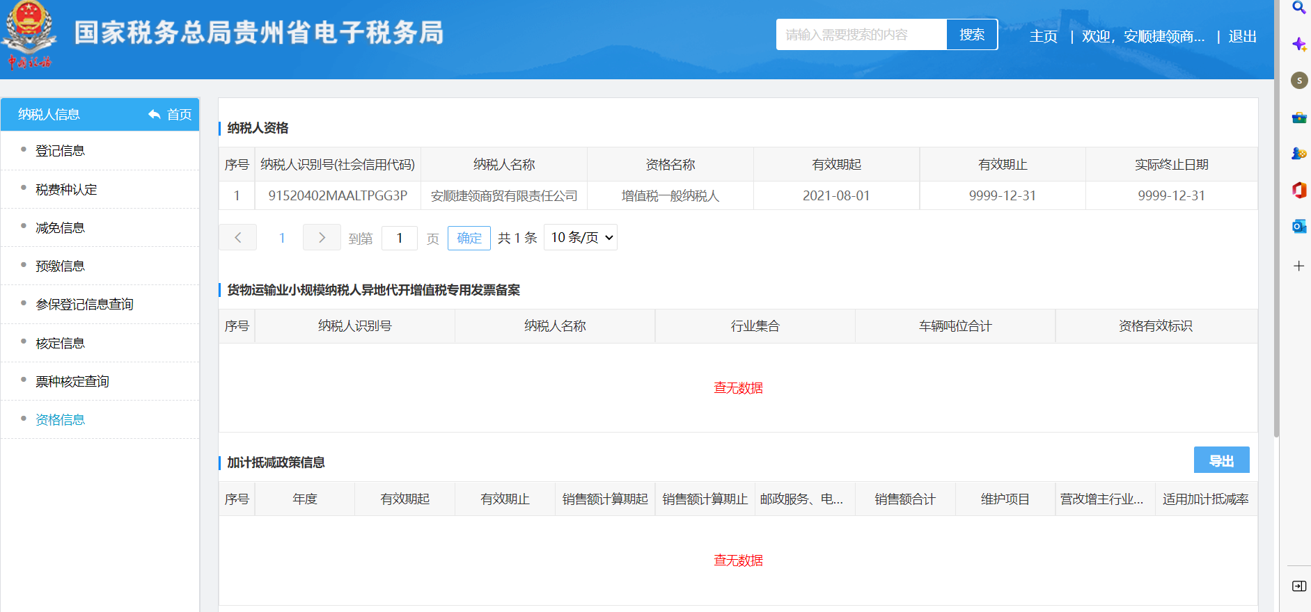The height and width of the screenshot is (612, 1311).
Task: Open the Edge sidebar search icon
Action: [x=1298, y=8]
